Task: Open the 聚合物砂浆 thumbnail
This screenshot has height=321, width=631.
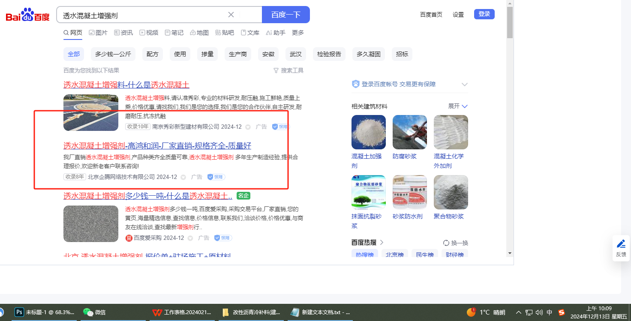Action: pos(451,192)
